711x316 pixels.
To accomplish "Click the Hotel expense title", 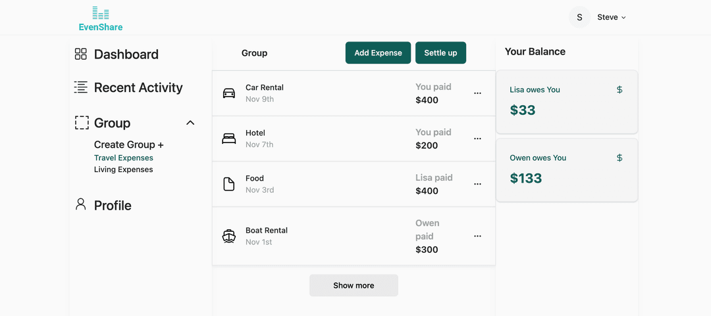I will [x=255, y=133].
